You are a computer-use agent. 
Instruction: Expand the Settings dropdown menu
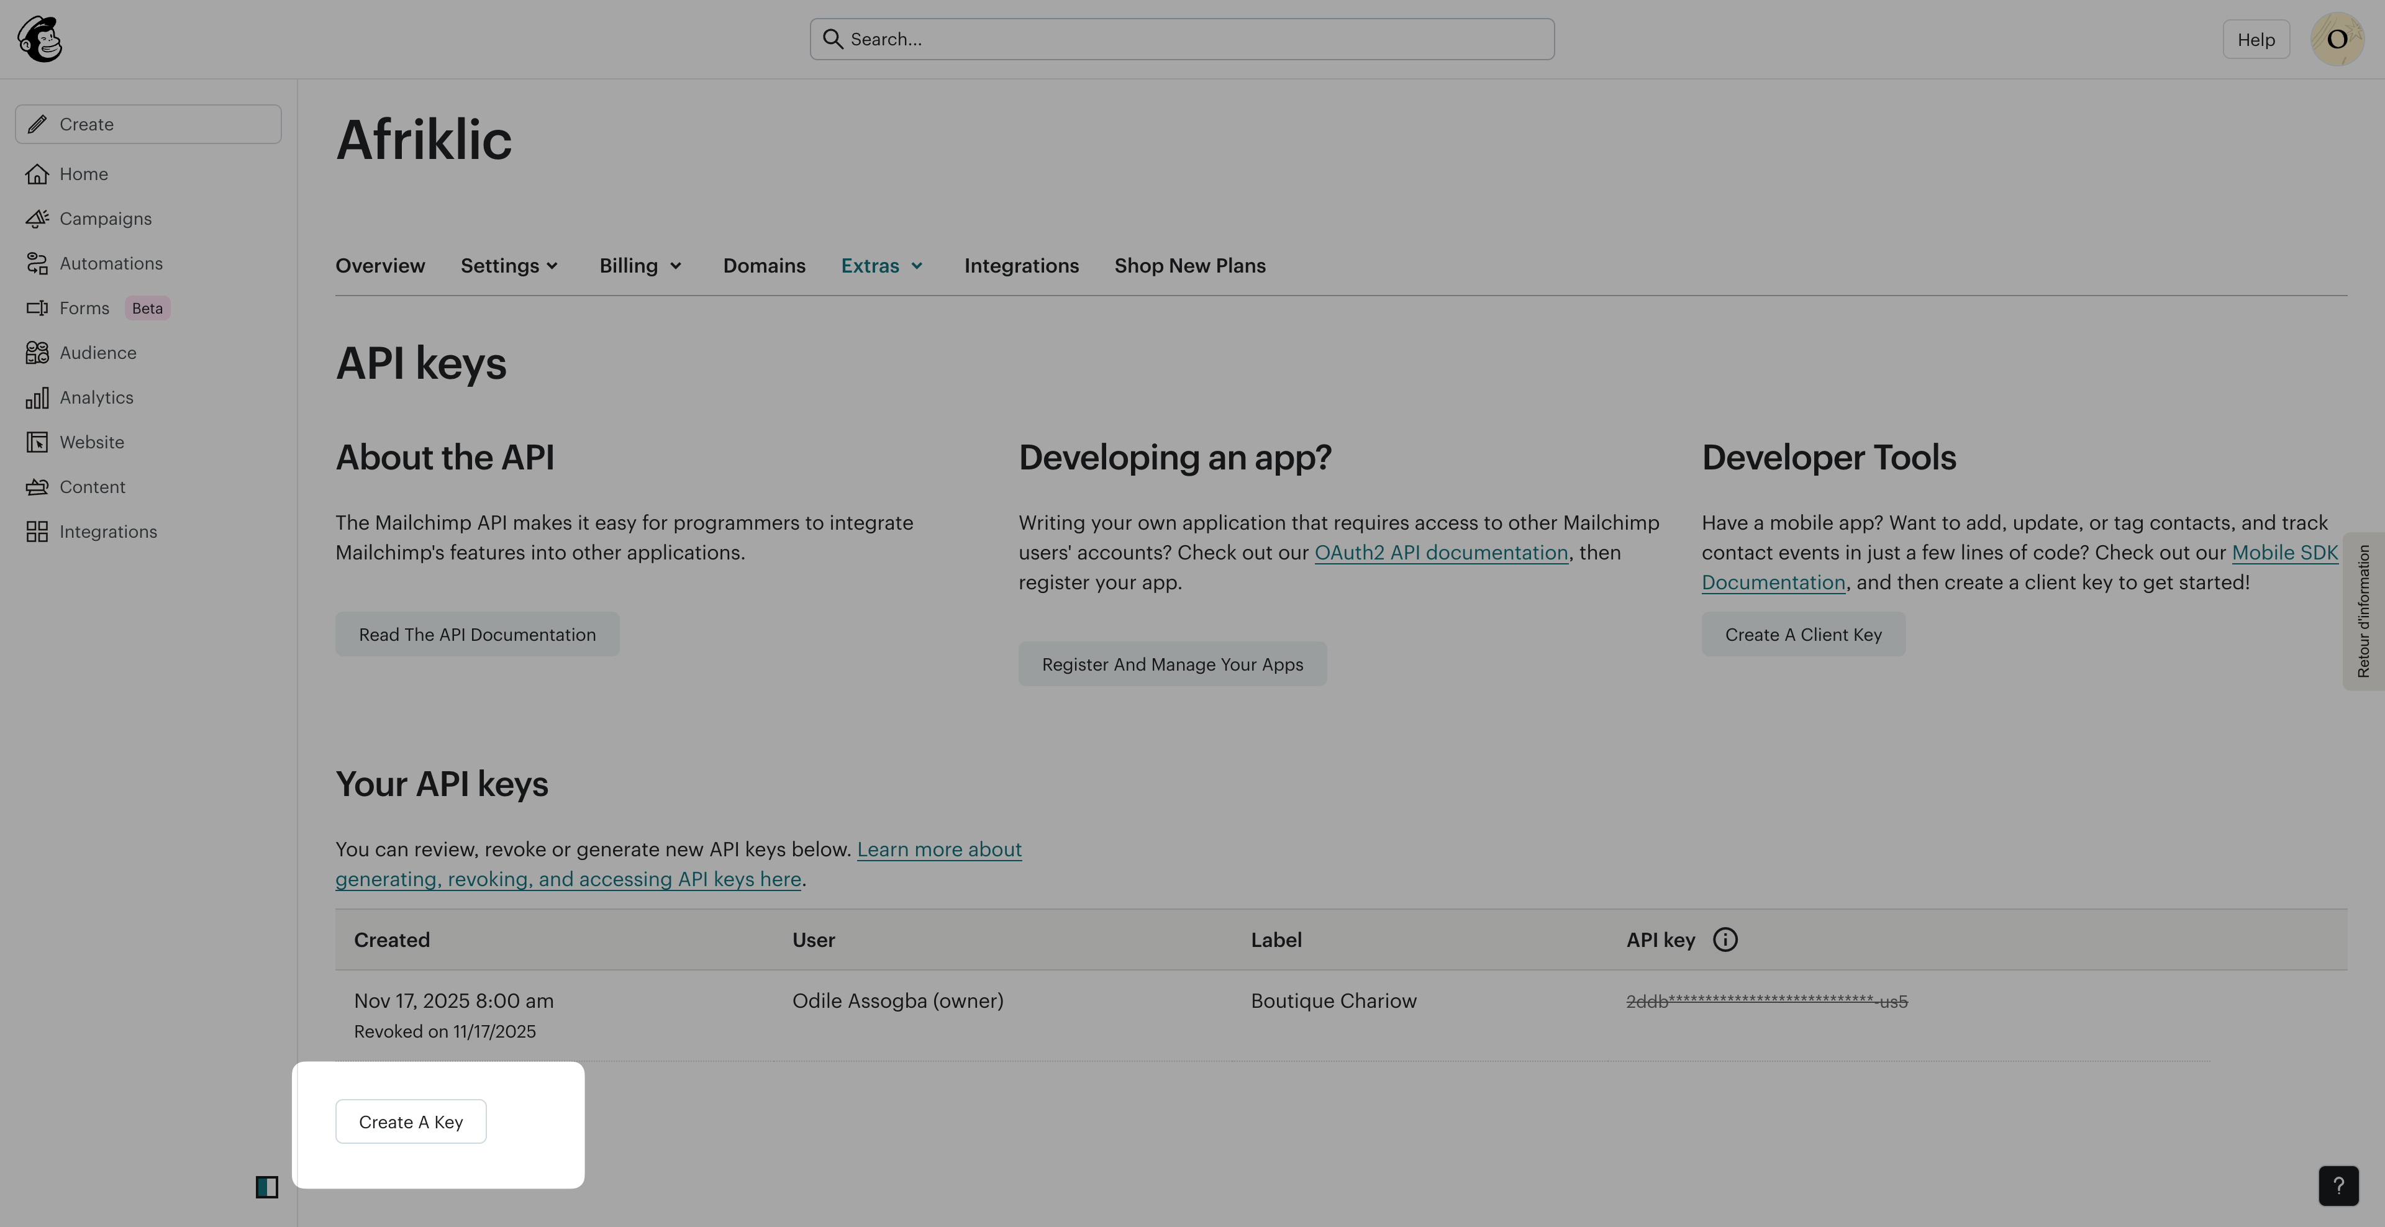[x=510, y=266]
